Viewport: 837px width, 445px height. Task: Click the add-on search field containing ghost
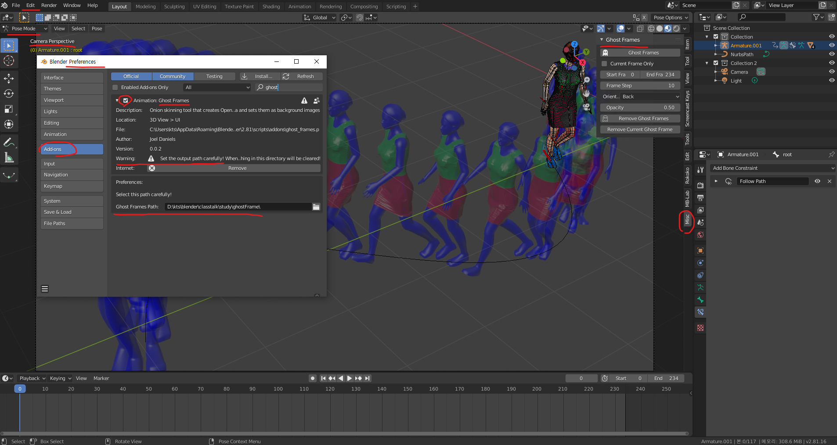coord(289,87)
